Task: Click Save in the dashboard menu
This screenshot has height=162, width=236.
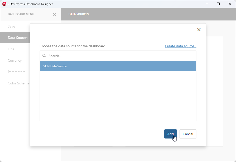Action: 11,26
